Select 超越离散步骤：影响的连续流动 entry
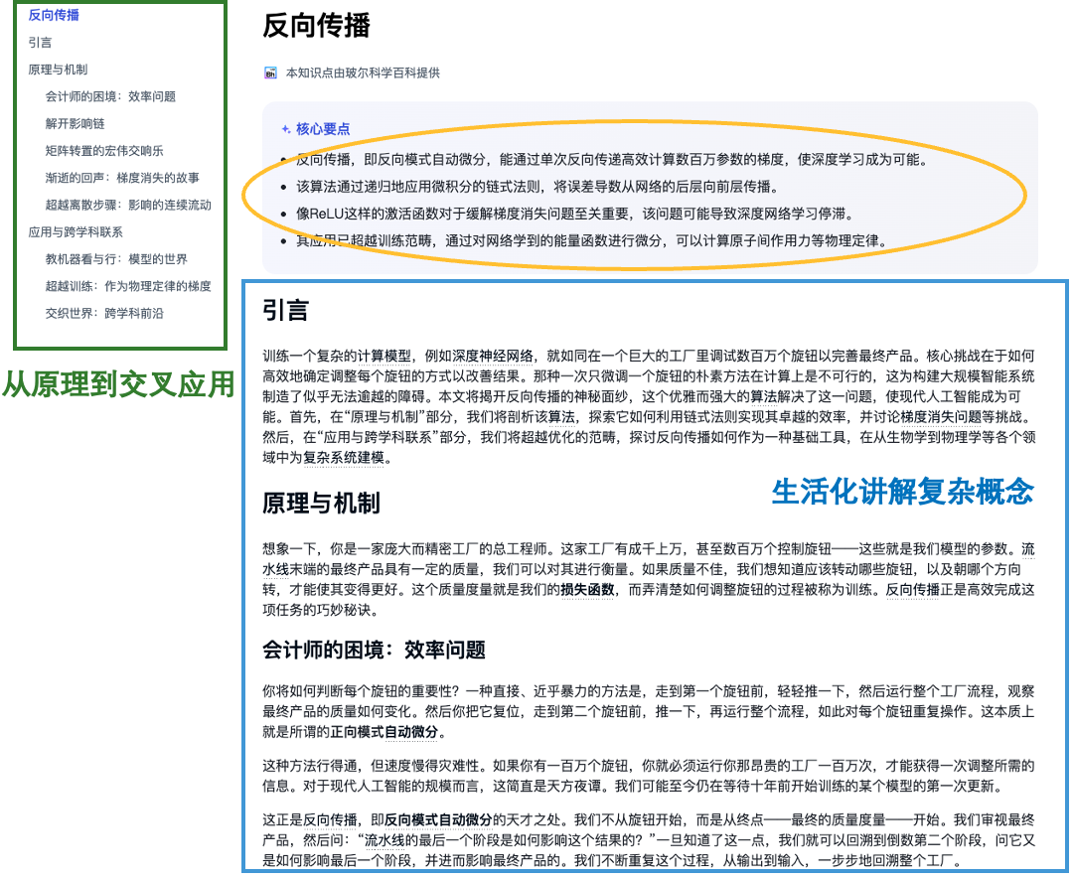The width and height of the screenshot is (1073, 879). tap(129, 204)
